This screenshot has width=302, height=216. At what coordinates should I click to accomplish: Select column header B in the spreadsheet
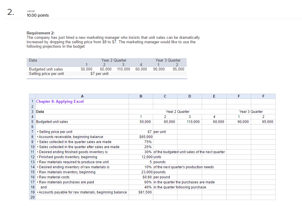[x=140, y=96]
